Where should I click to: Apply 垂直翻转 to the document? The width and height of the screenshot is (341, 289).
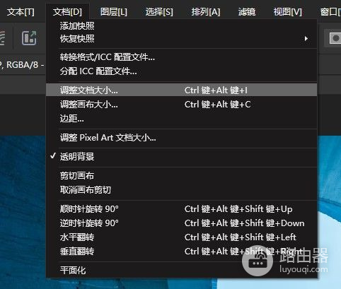coord(181,252)
